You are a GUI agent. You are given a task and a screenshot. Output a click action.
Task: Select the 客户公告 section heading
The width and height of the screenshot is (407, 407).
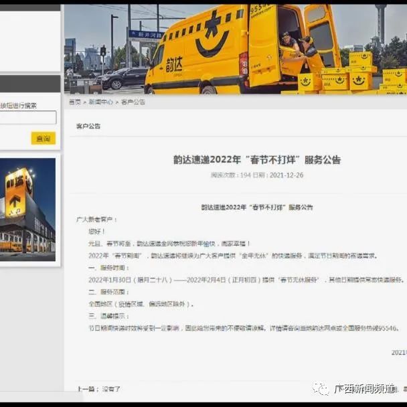(88, 126)
